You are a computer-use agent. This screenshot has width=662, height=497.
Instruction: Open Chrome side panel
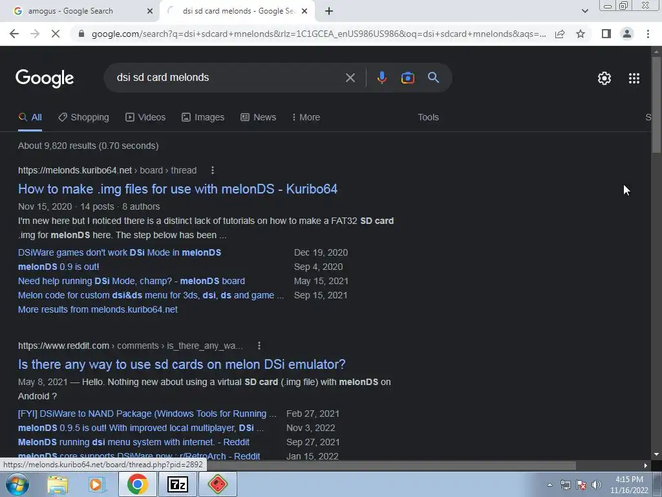coord(606,34)
